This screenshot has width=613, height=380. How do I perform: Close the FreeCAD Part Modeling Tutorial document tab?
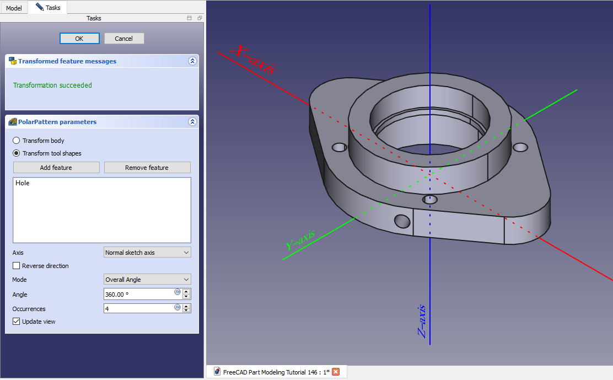(335, 372)
